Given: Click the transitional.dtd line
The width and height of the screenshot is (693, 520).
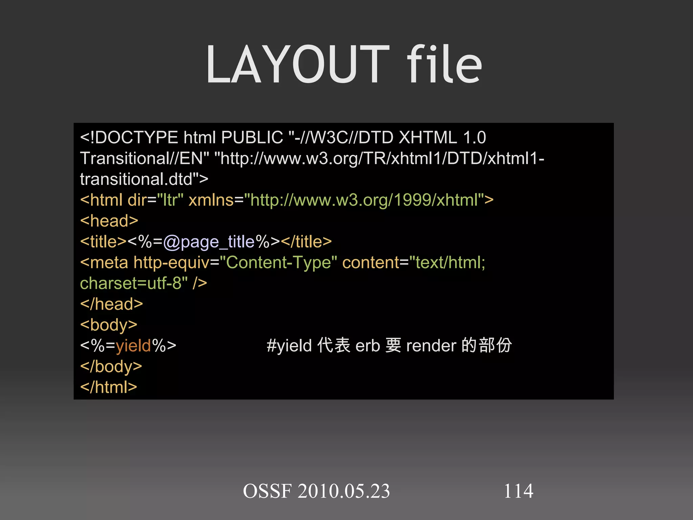Looking at the screenshot, I should 144,179.
